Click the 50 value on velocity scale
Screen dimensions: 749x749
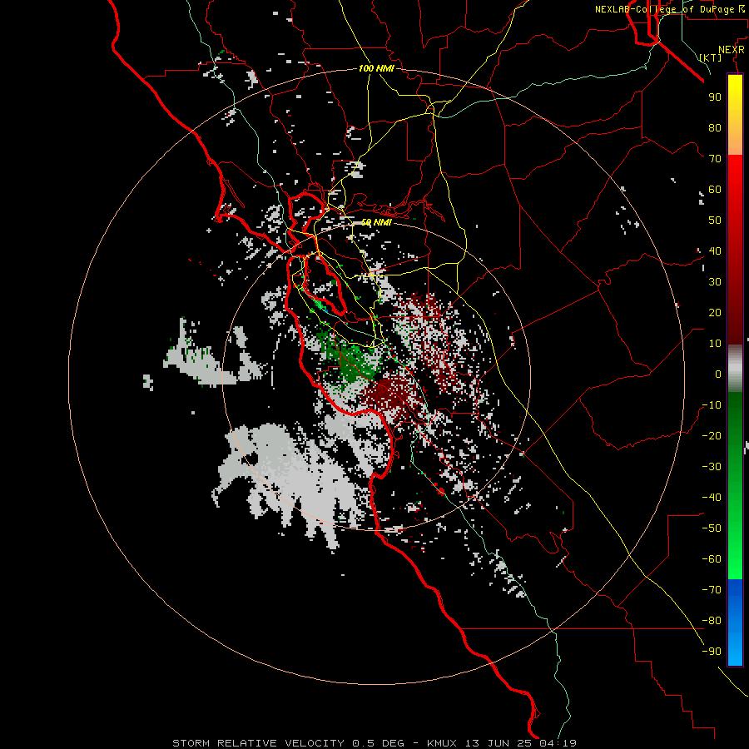coord(715,221)
